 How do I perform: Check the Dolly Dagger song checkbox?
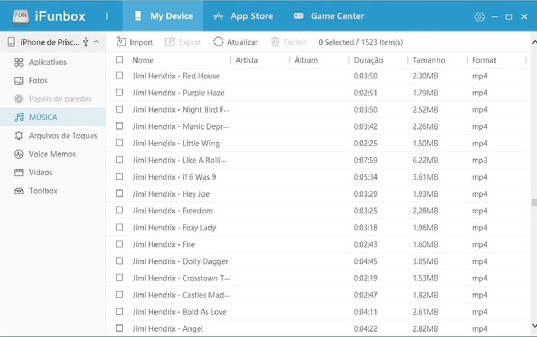[x=119, y=261]
